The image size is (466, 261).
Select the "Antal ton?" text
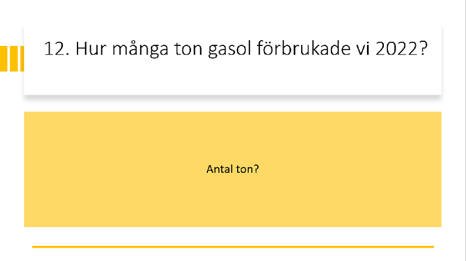(x=232, y=169)
